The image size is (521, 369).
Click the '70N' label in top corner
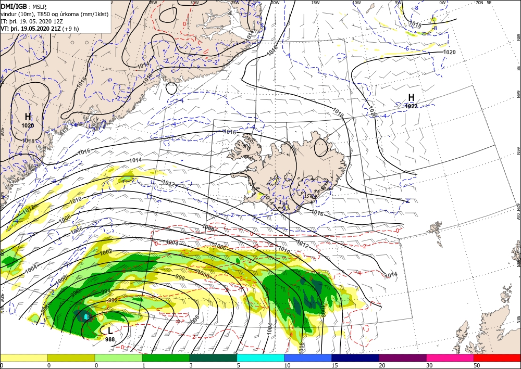coord(479,3)
